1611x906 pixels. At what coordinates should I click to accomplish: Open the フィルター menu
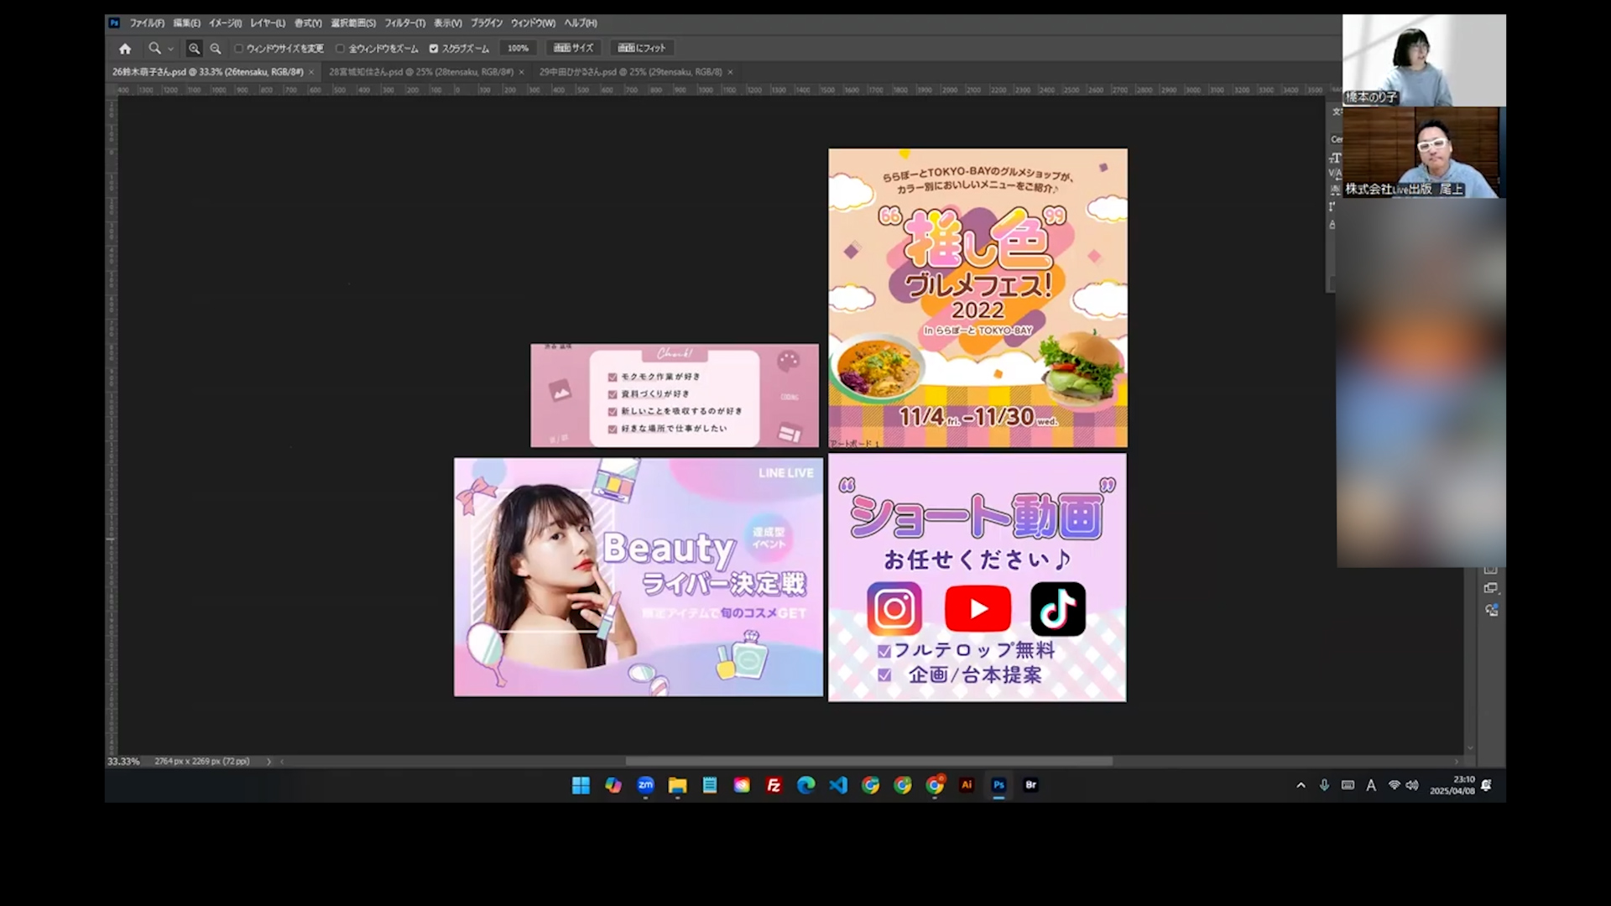coord(404,23)
